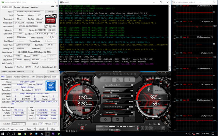Screen dimensions: 218x136
Task: Adjust the Memory Clock (MHz) slider
Action: (117, 109)
